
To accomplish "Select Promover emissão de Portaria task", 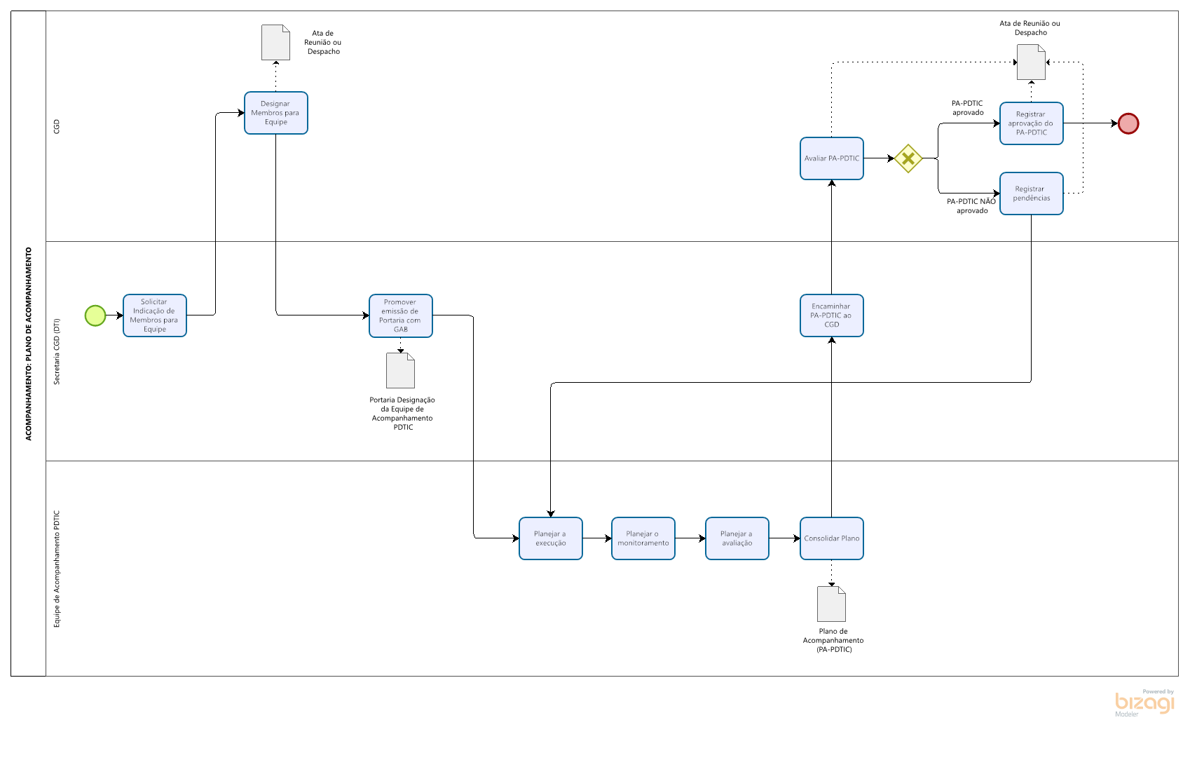I will tap(401, 315).
